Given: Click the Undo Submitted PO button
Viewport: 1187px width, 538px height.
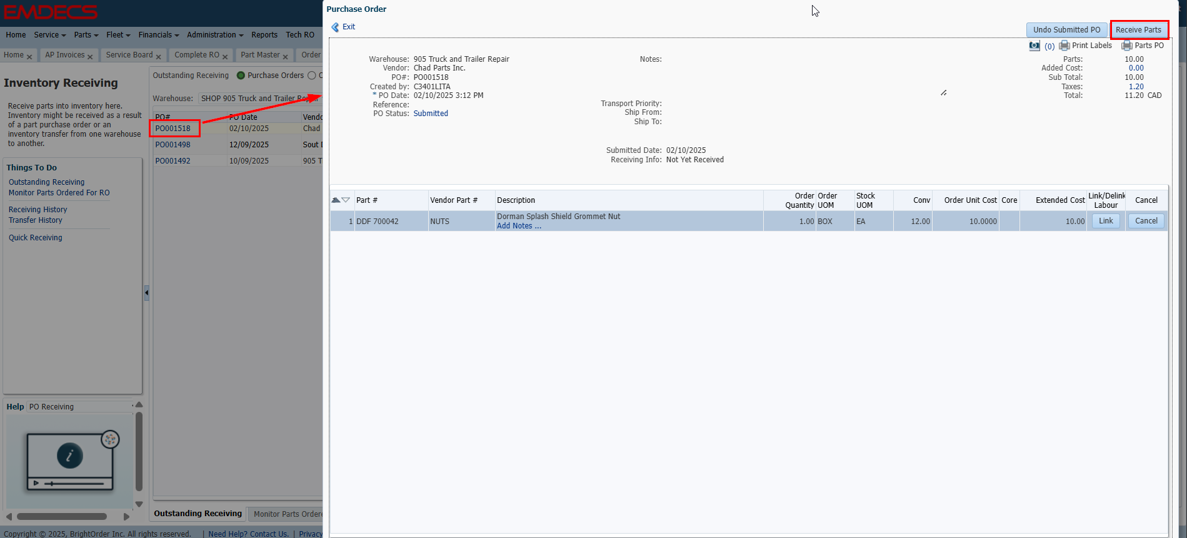Looking at the screenshot, I should click(1066, 30).
